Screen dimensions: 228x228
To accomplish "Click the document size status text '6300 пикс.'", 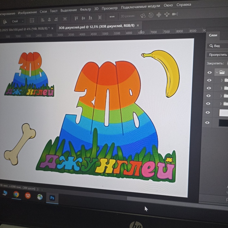I will [14, 187].
